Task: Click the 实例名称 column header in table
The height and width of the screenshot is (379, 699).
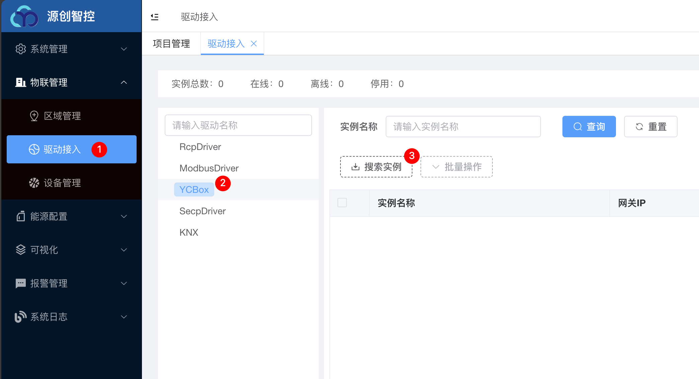Action: coord(396,203)
